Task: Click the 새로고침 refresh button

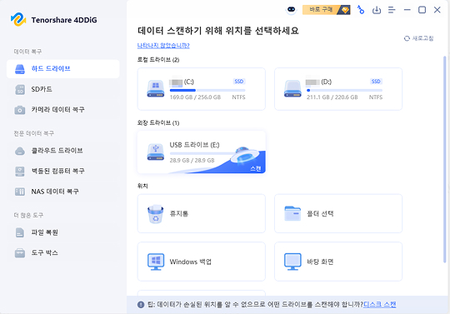Action: click(418, 38)
